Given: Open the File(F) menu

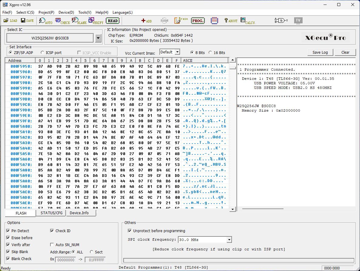Looking at the screenshot, I should tap(7, 12).
